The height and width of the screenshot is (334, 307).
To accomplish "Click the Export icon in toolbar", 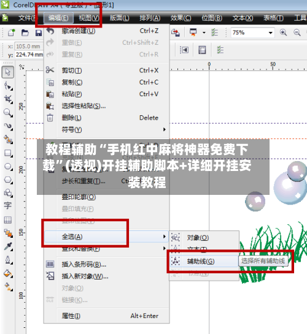I will 176,32.
